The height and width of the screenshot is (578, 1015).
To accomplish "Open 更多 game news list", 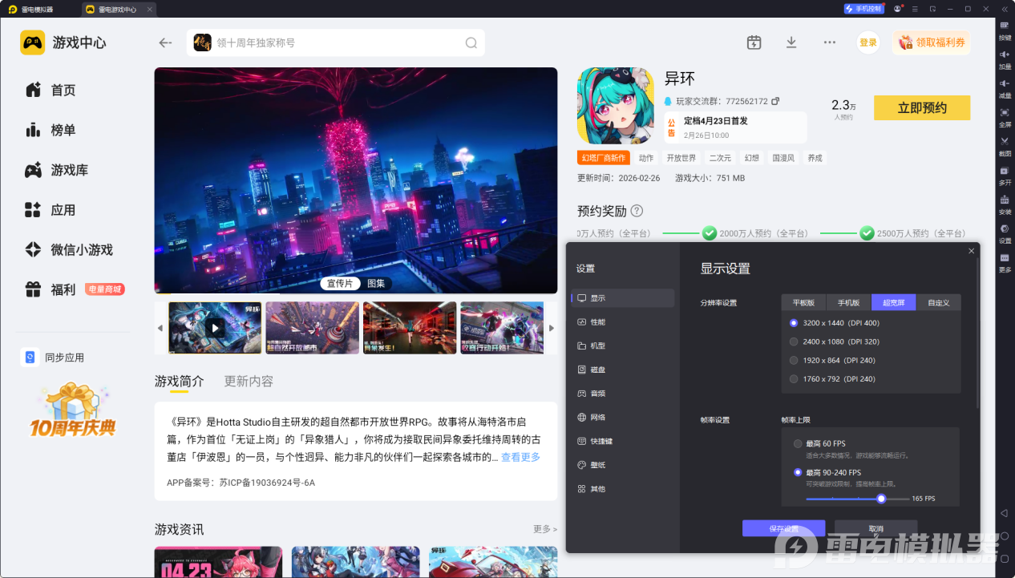I will (x=544, y=529).
